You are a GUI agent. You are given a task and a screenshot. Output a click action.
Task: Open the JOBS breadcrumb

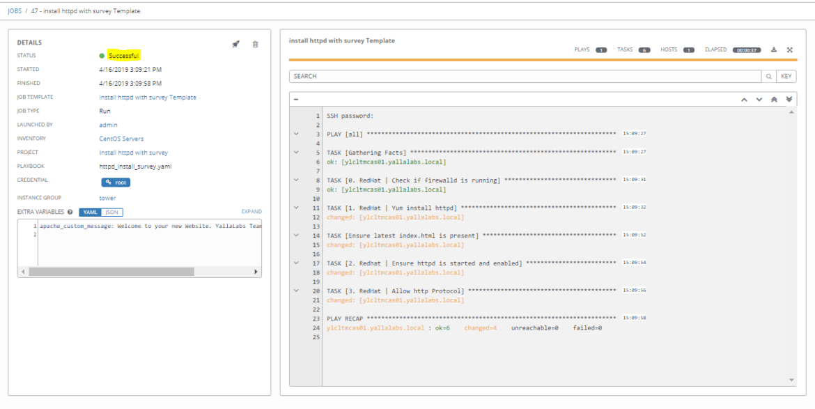click(15, 10)
